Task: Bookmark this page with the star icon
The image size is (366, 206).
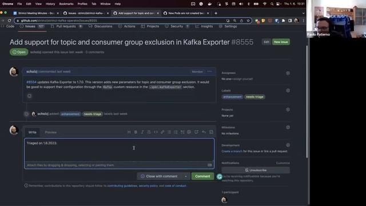Action: coord(248,21)
